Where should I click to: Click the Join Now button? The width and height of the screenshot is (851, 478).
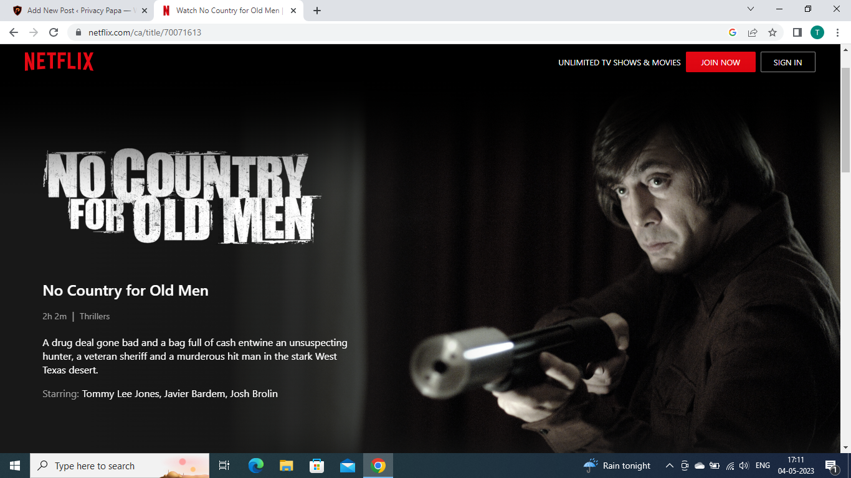[x=721, y=62]
